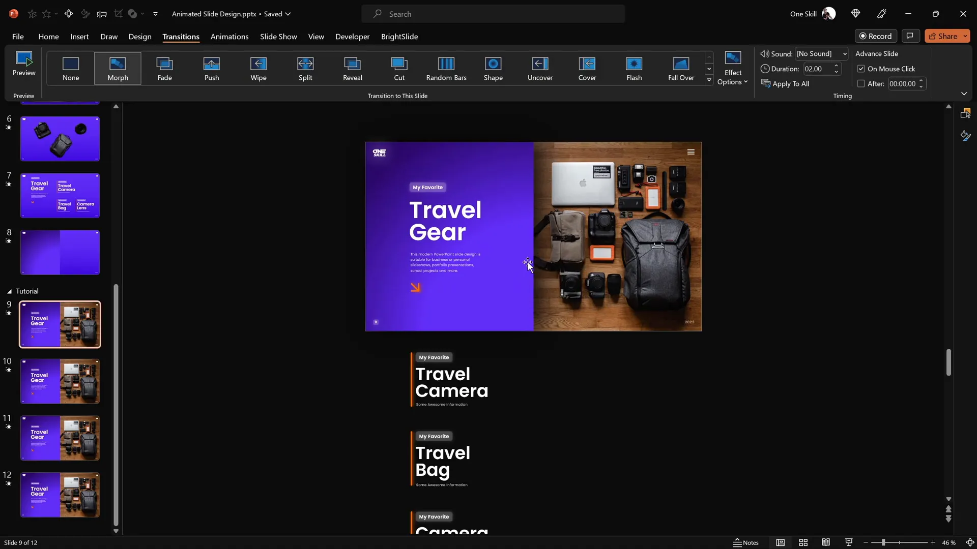Start Slide Show from status bar icon

[x=848, y=542]
